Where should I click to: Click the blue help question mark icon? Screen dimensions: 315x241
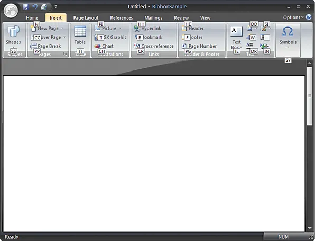point(309,17)
